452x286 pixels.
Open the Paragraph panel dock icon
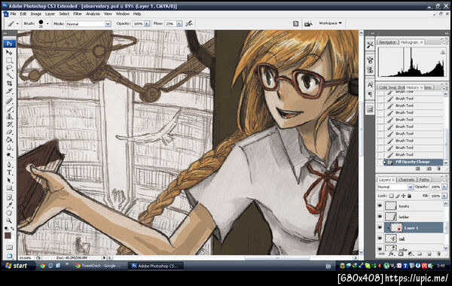(370, 94)
